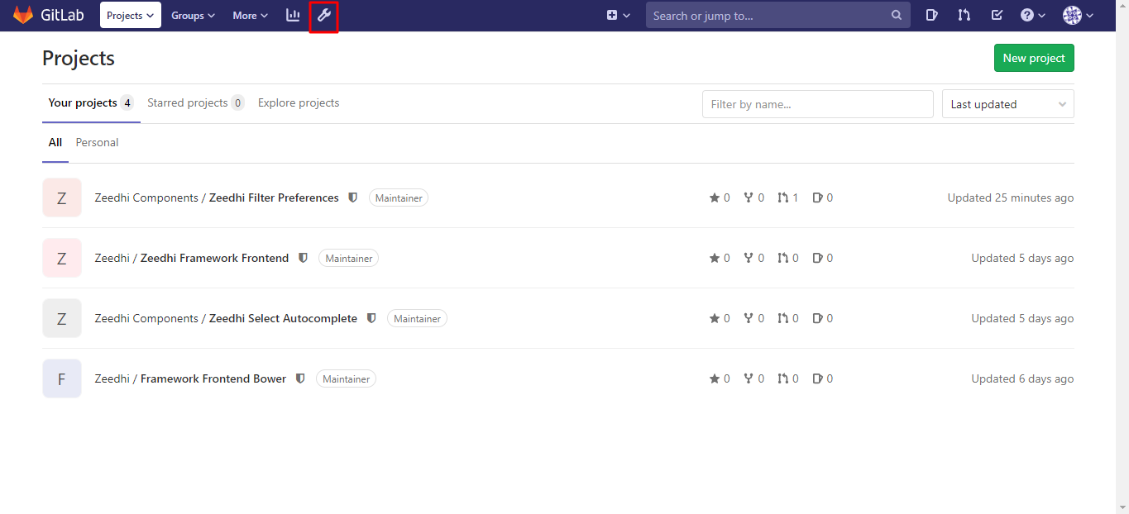Open the To-Do list checkmark icon
The width and height of the screenshot is (1129, 514).
pyautogui.click(x=997, y=15)
